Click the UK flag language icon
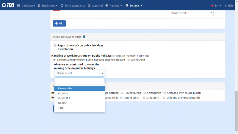Screen dimensions: 238x134 [x=212, y=6]
